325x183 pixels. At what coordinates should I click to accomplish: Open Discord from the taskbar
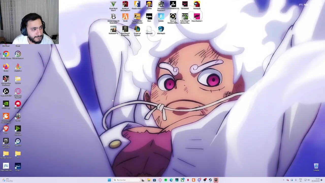point(199,180)
